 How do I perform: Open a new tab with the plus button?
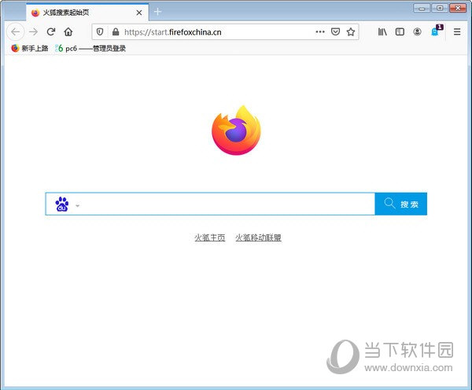coord(157,12)
